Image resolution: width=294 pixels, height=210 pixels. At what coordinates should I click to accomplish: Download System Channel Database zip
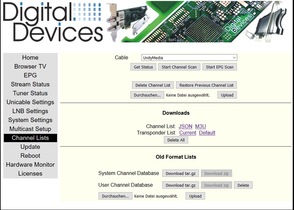point(217,173)
